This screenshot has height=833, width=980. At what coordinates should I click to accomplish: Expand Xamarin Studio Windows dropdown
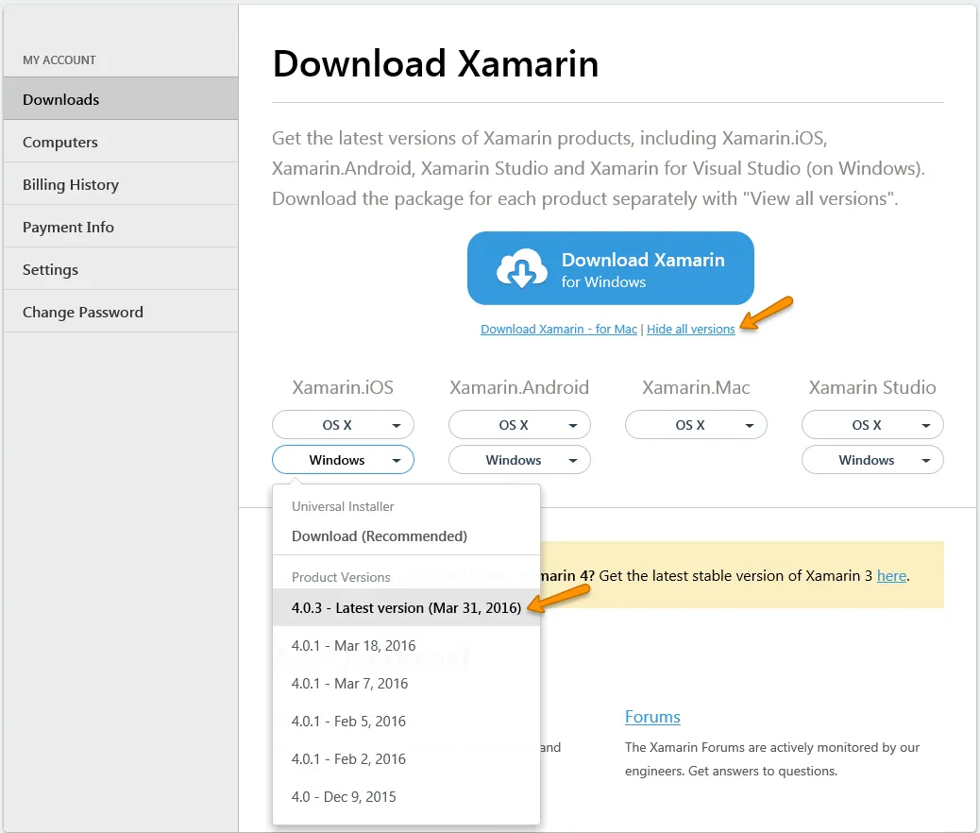[x=872, y=460]
